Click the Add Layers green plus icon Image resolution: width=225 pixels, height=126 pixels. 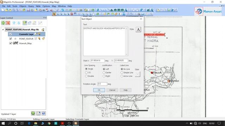(3, 23)
